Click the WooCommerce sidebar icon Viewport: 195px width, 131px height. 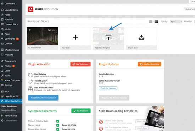point(2,50)
